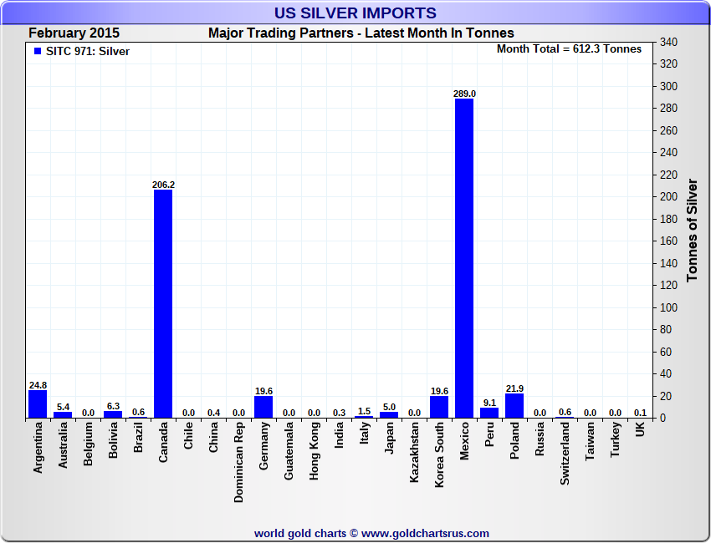
Task: Select the Germany bar labeled 19.6
Action: pos(263,407)
